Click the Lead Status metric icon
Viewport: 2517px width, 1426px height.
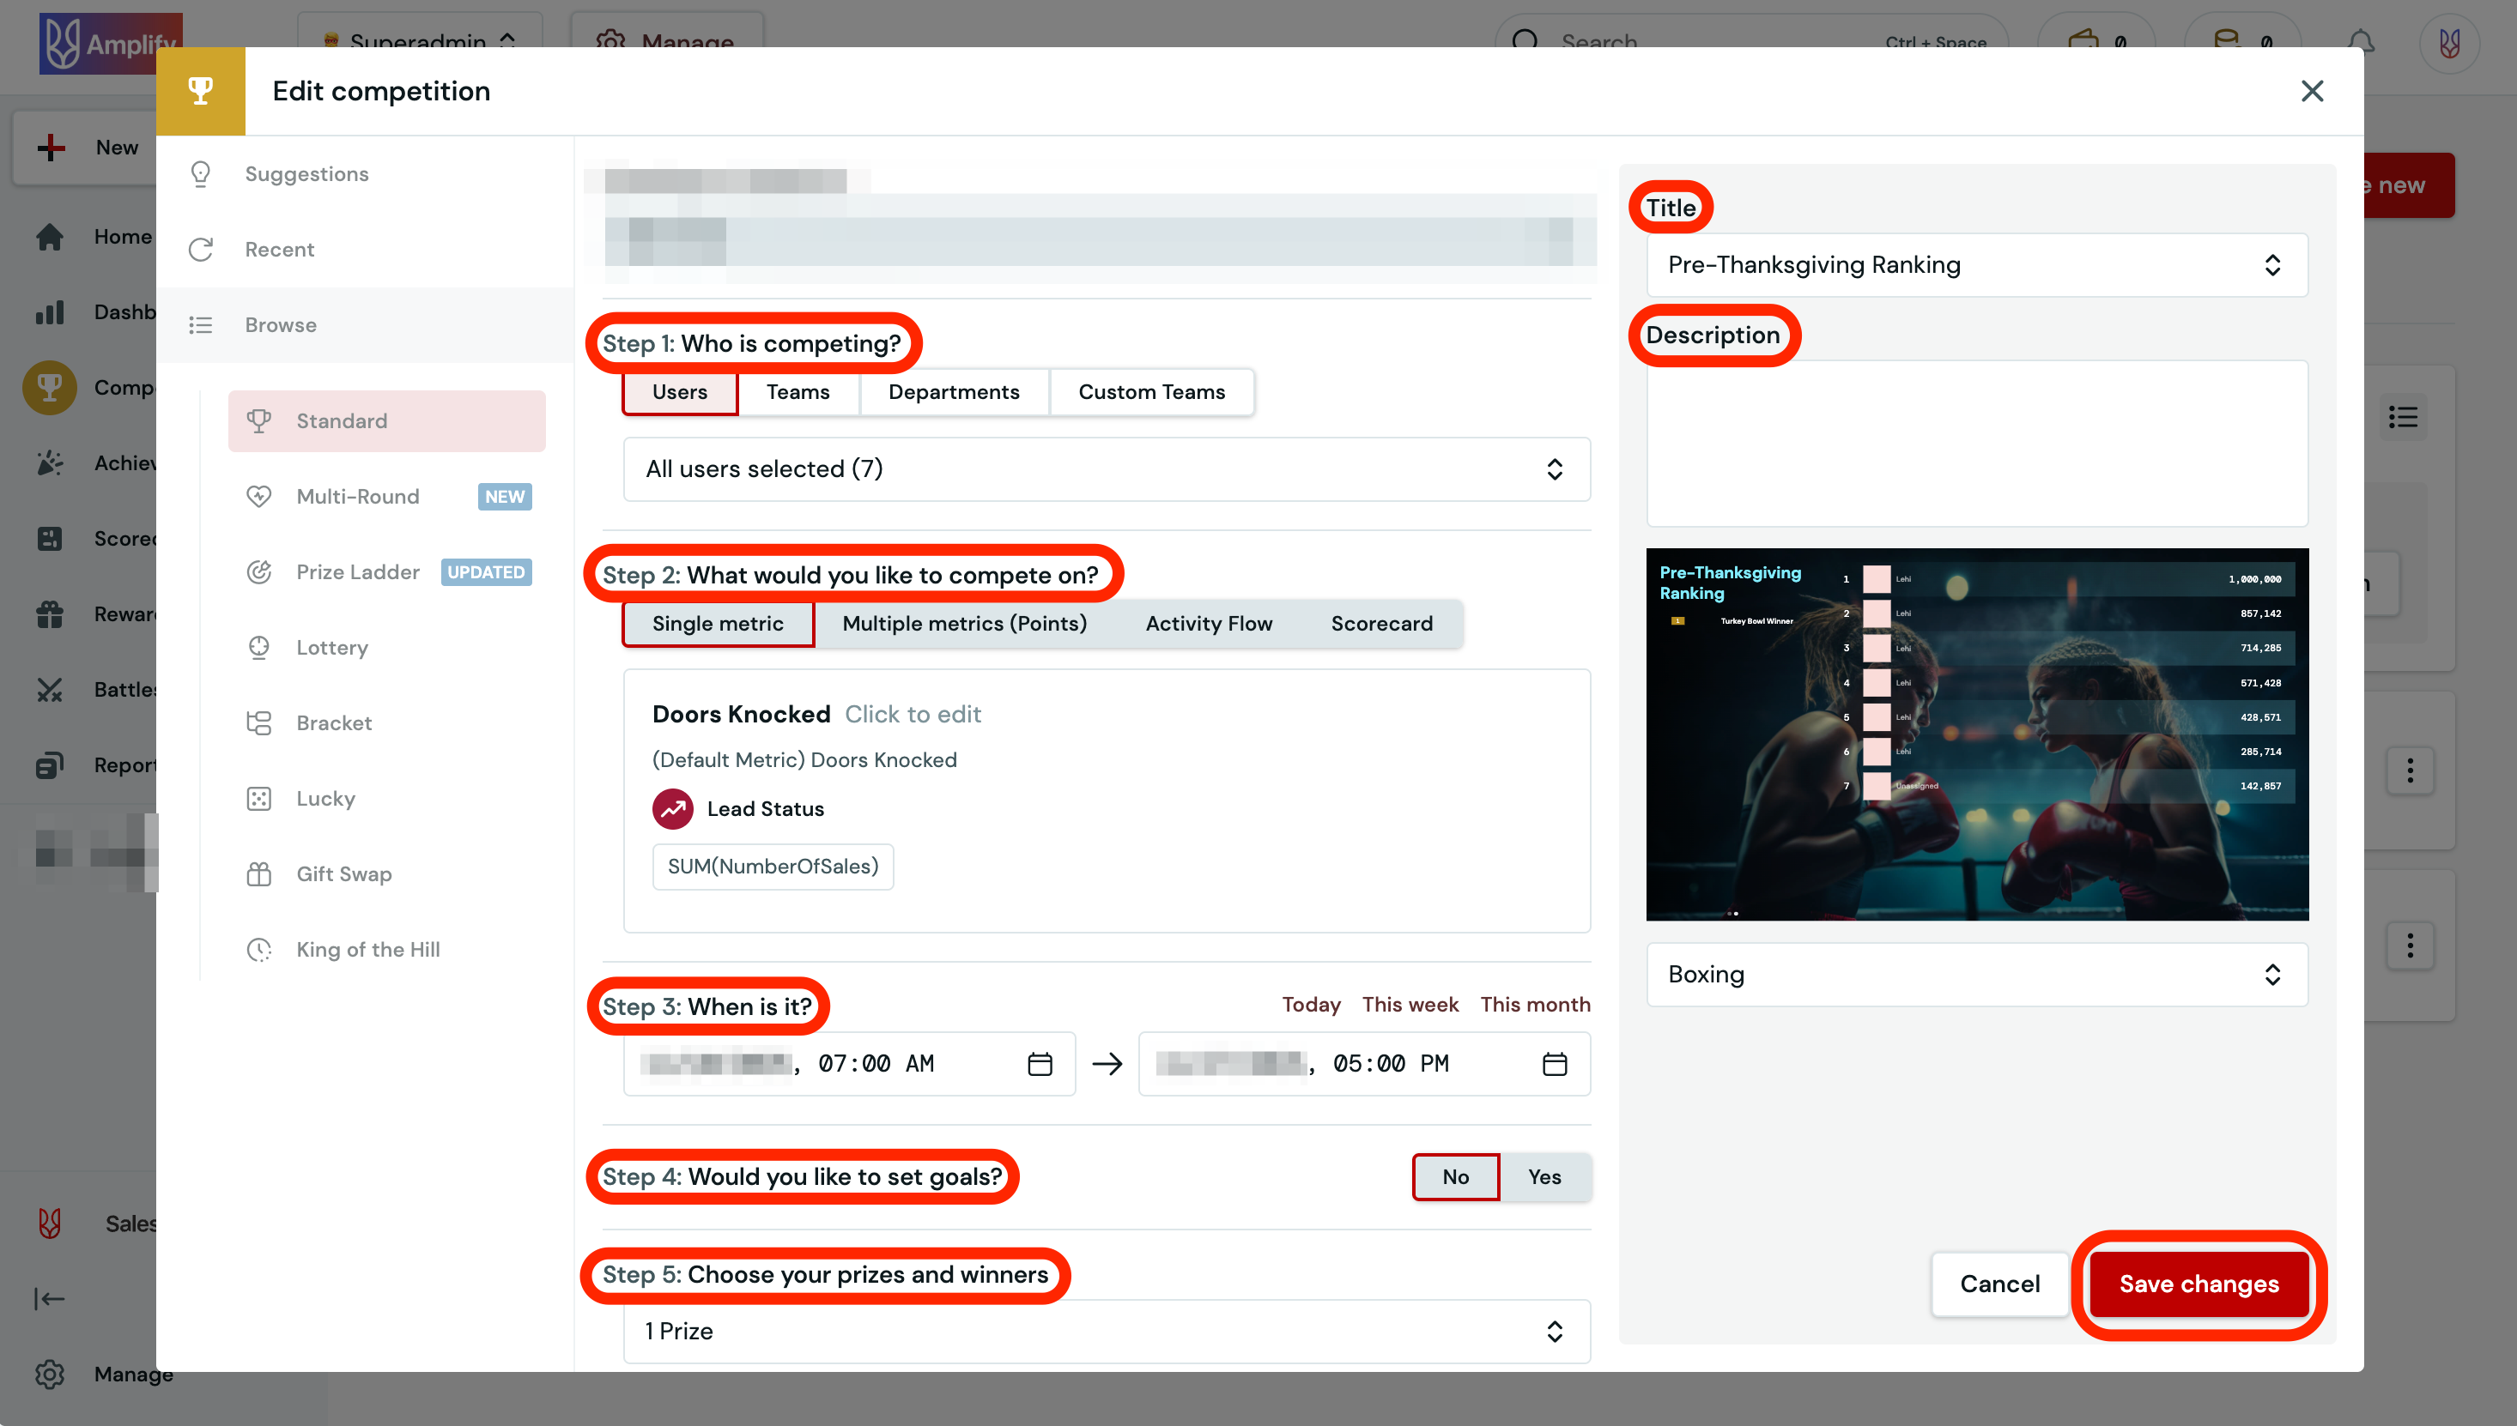[x=673, y=809]
